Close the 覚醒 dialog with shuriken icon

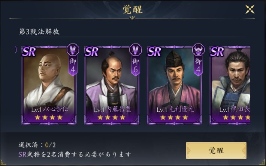point(250,9)
